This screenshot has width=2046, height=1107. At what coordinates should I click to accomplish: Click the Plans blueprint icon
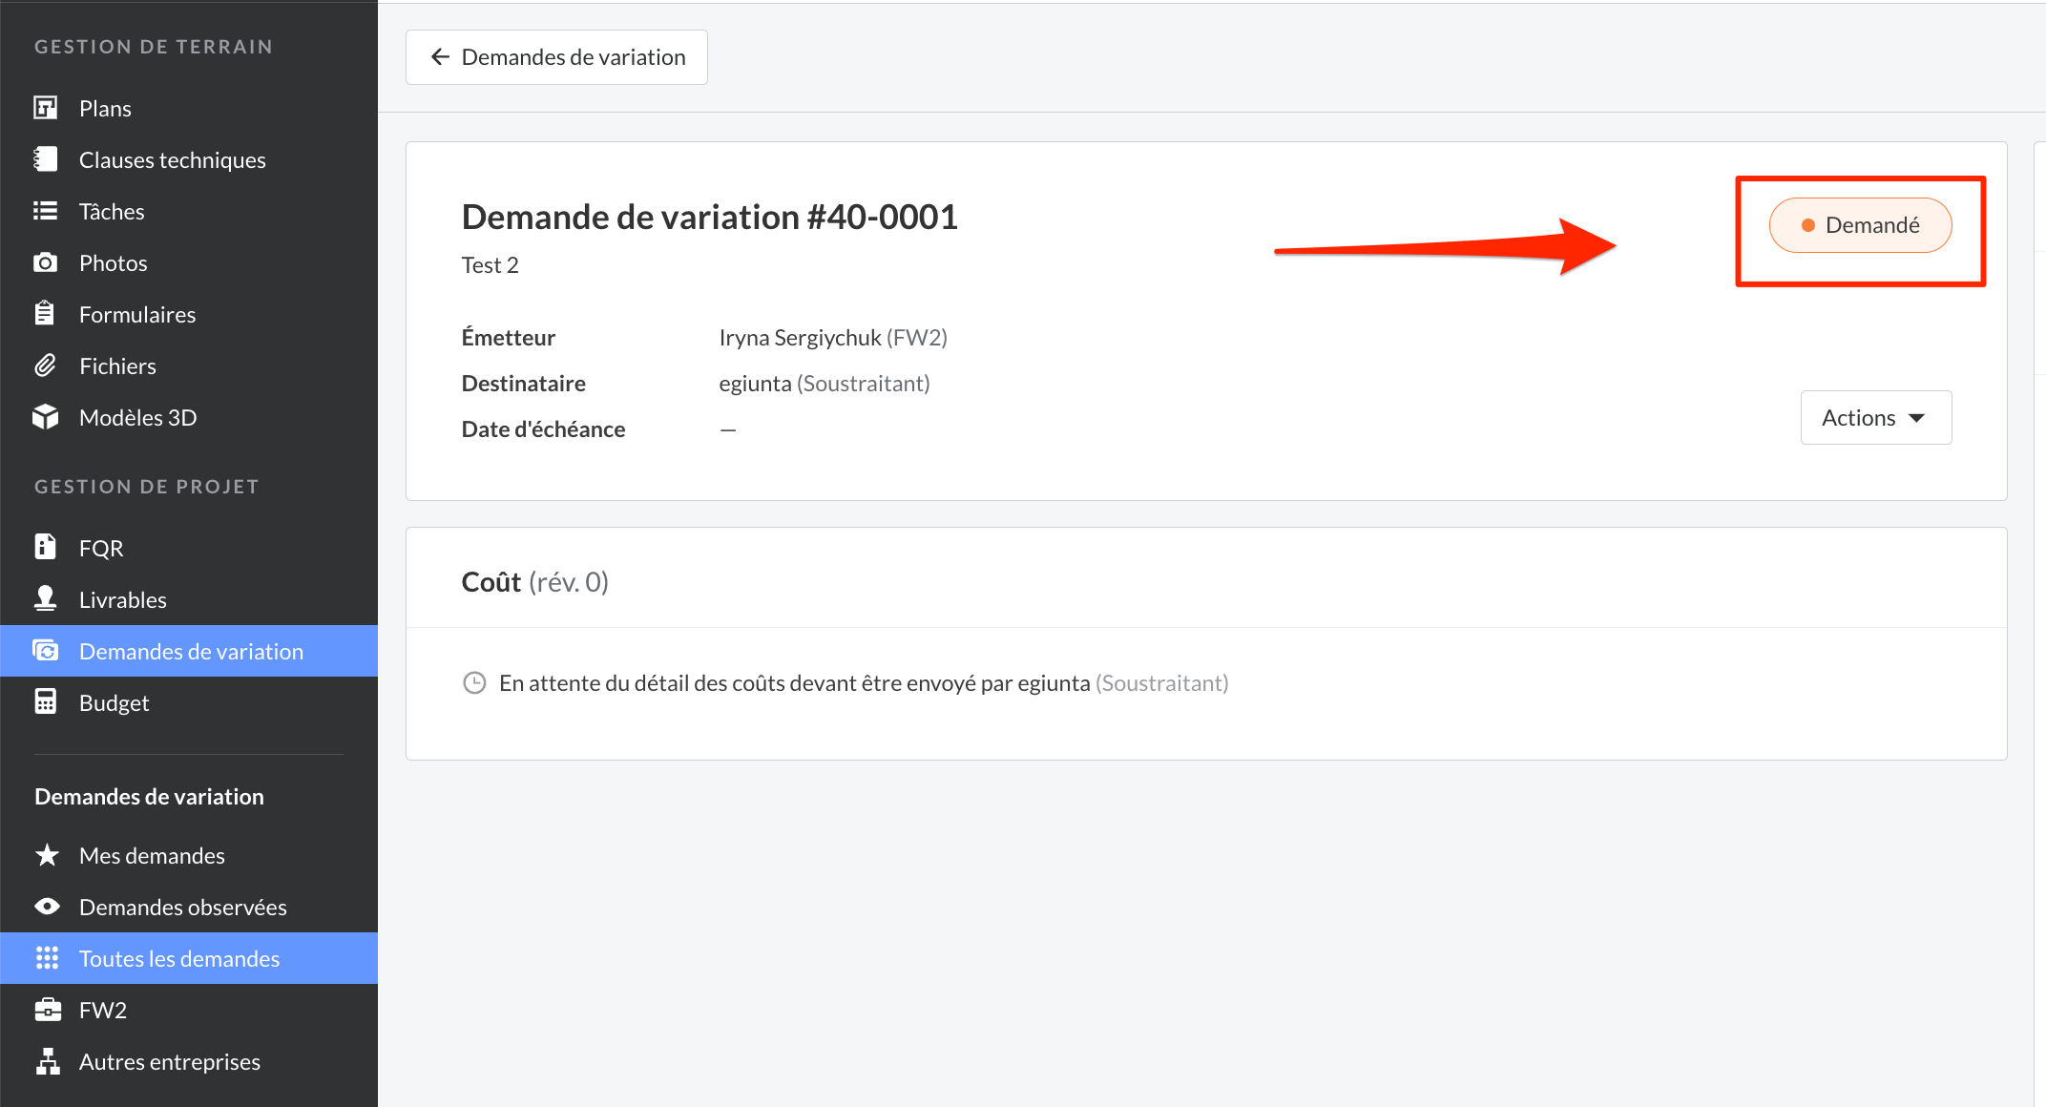46,108
